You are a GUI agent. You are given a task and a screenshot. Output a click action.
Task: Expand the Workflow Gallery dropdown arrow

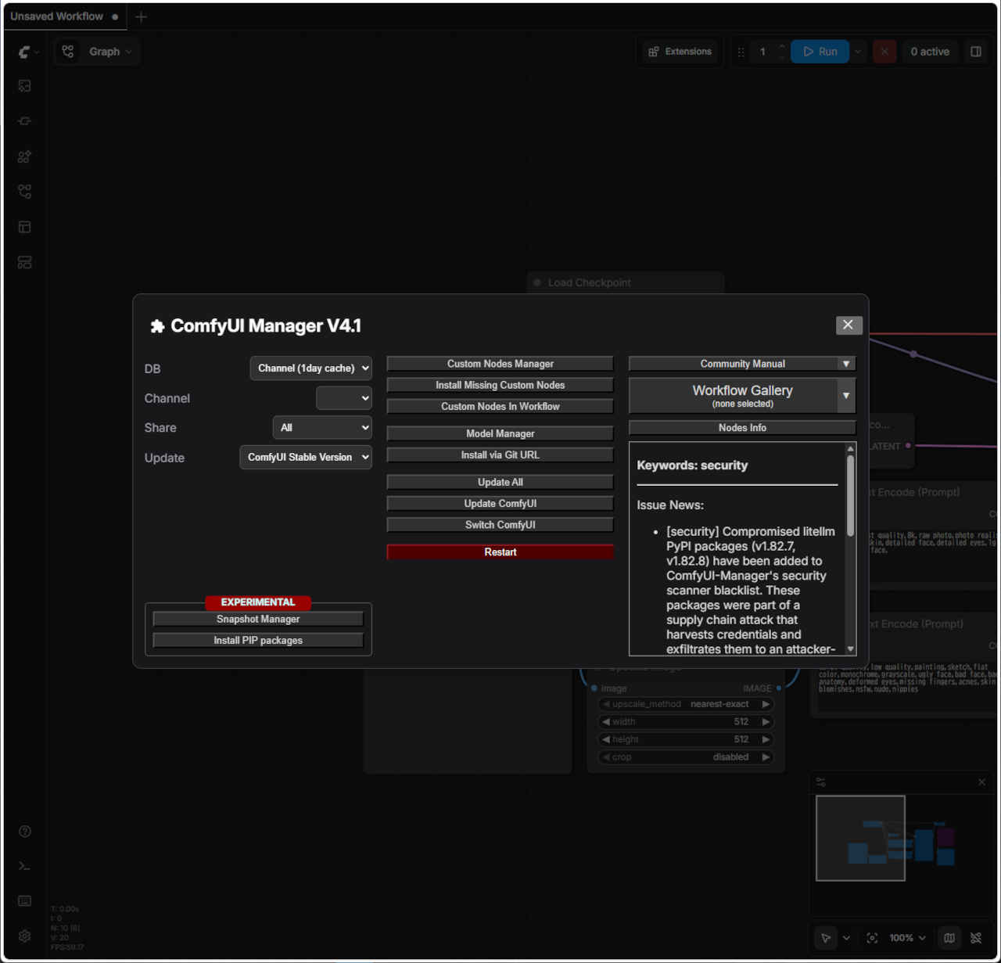[x=846, y=396]
